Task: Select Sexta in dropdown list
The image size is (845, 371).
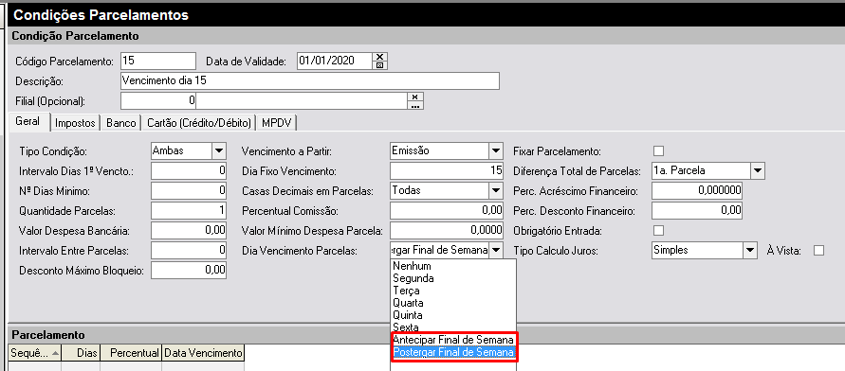Action: point(452,327)
